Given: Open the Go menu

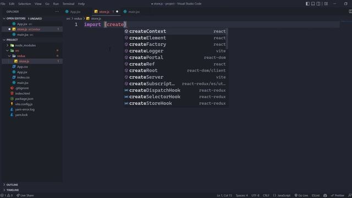Looking at the screenshot, I should point(47,4).
